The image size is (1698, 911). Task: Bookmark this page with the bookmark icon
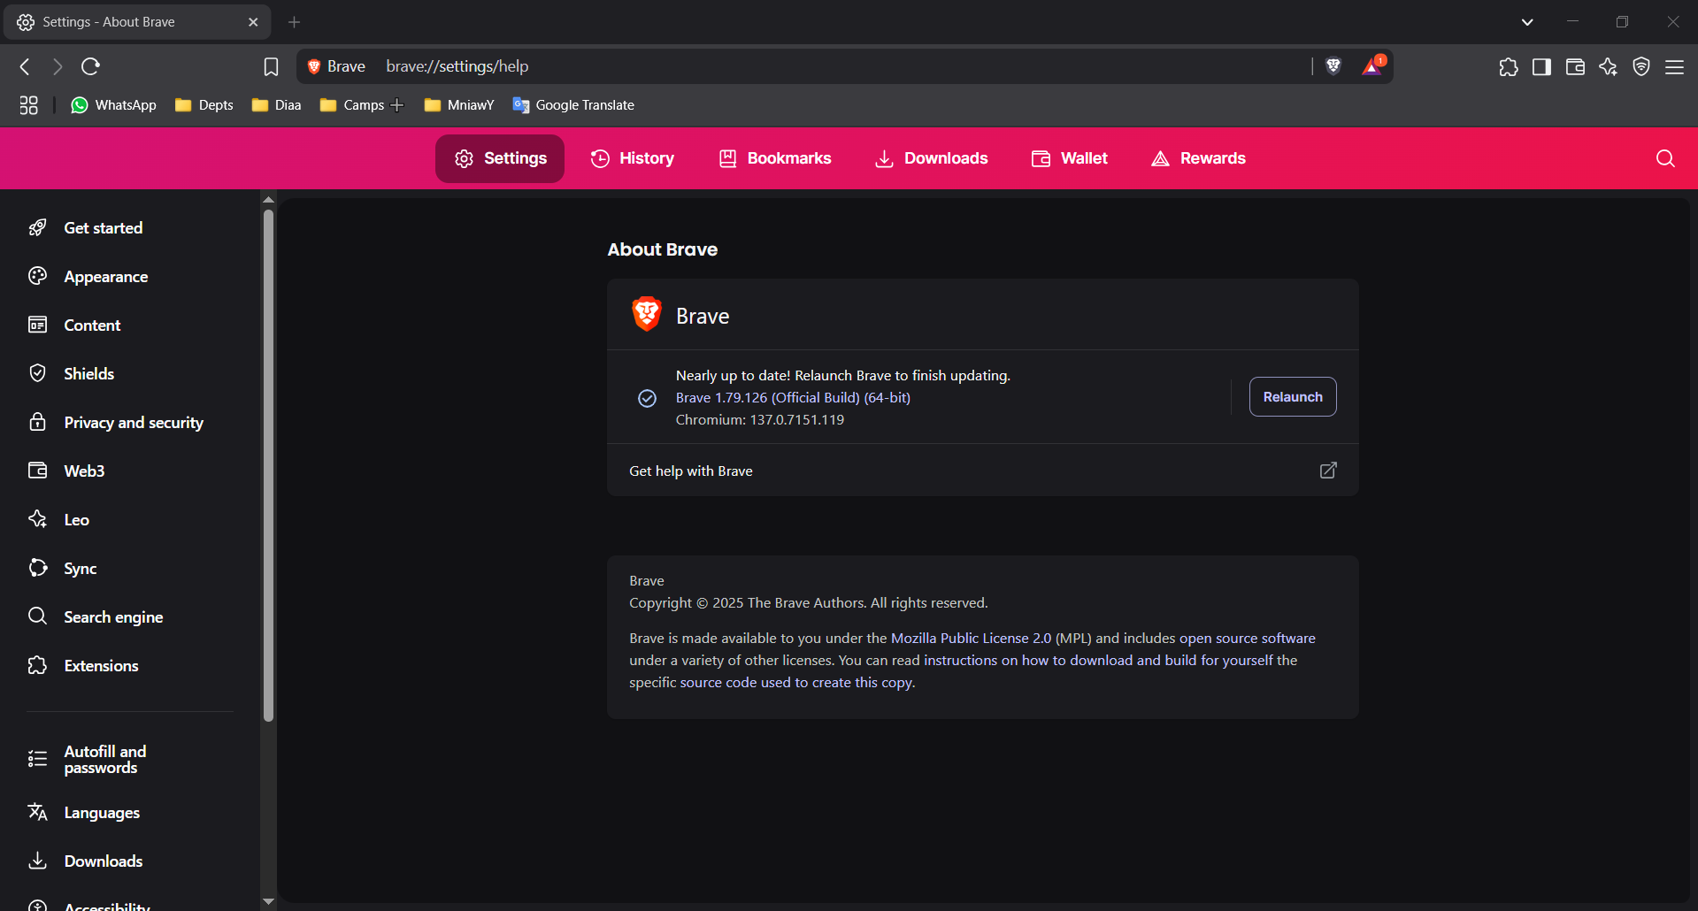pos(271,66)
